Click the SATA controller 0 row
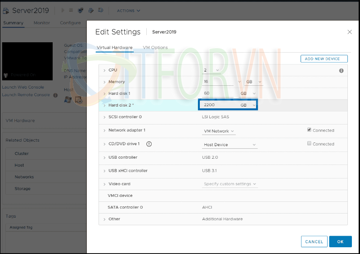 click(223, 207)
